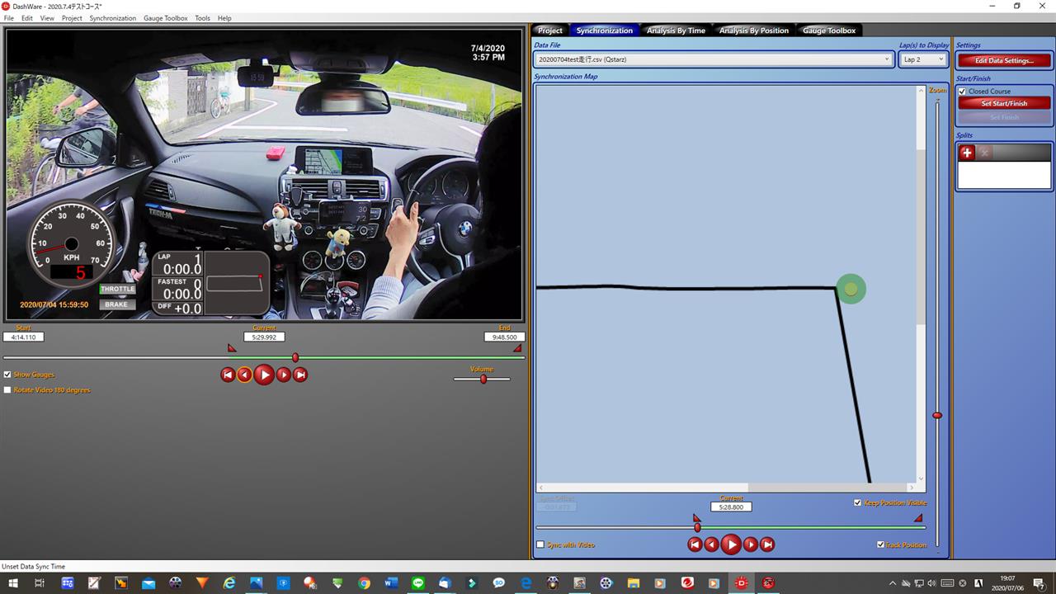Click the video End time field
This screenshot has height=594, width=1056.
pos(505,337)
